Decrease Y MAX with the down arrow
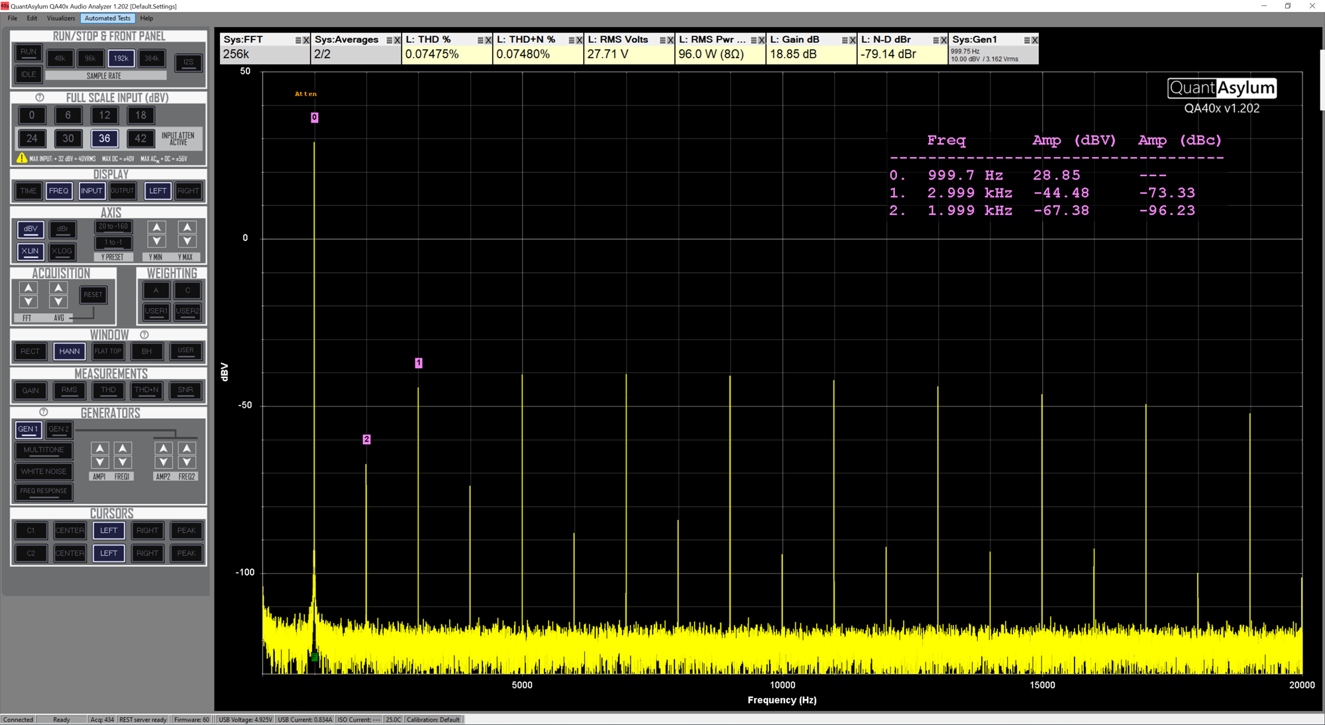This screenshot has width=1325, height=725. point(187,242)
